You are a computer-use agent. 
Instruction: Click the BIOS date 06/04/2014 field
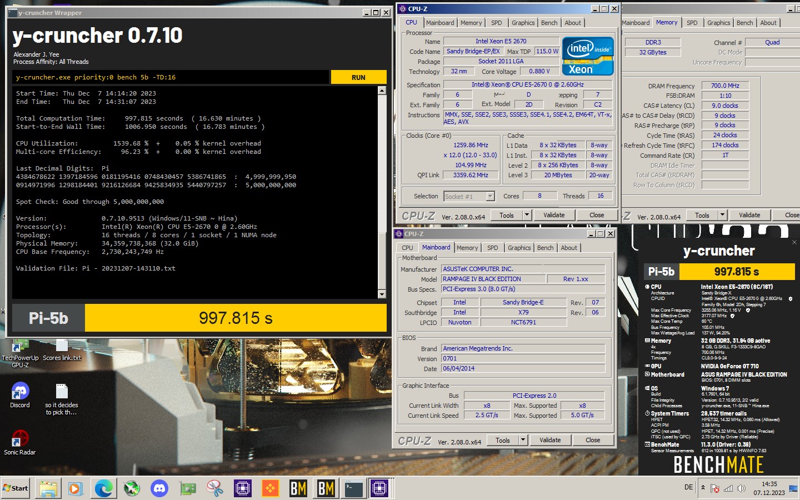pyautogui.click(x=523, y=368)
